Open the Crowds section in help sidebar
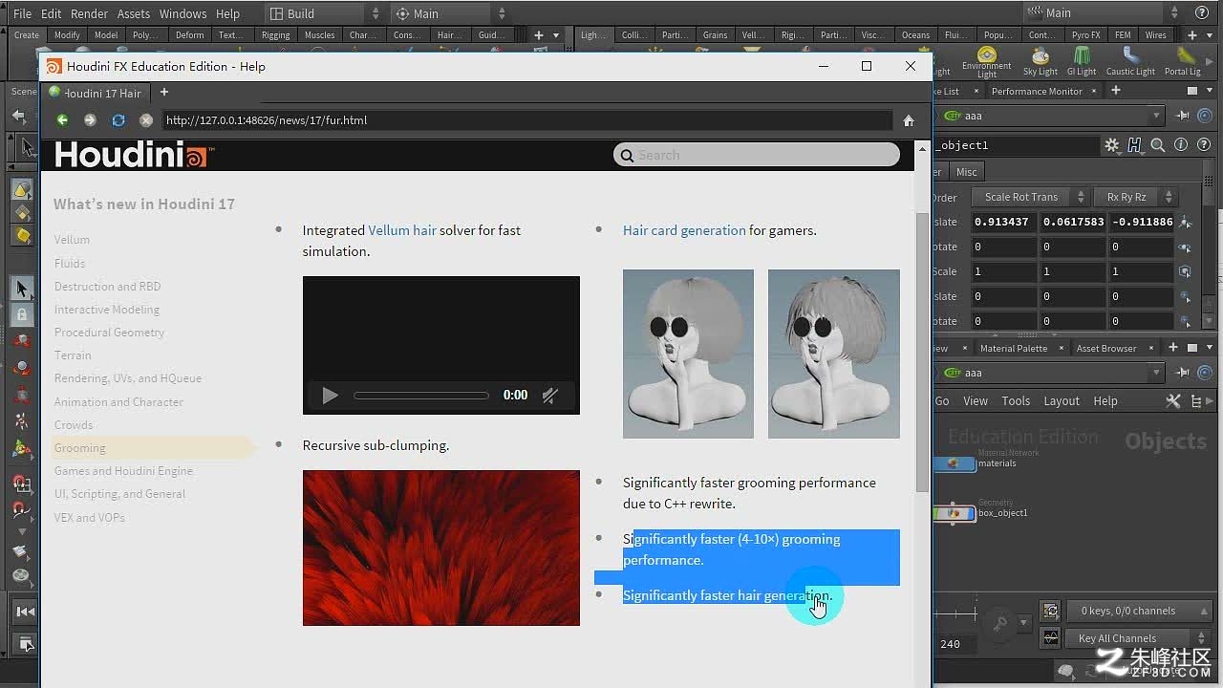1223x688 pixels. pyautogui.click(x=74, y=424)
